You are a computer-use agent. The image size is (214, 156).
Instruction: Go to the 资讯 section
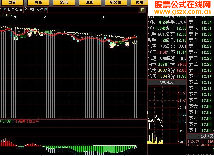[x=64, y=3]
